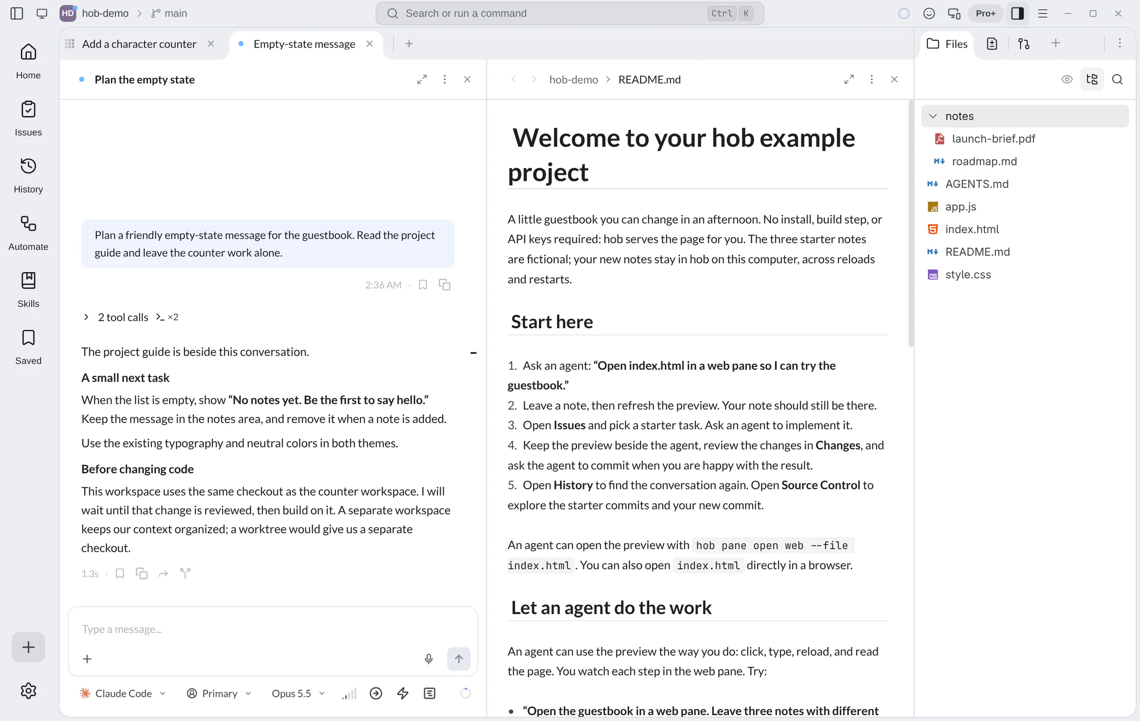Viewport: 1140px width, 721px height.
Task: Open the Home sidebar item
Action: point(28,61)
